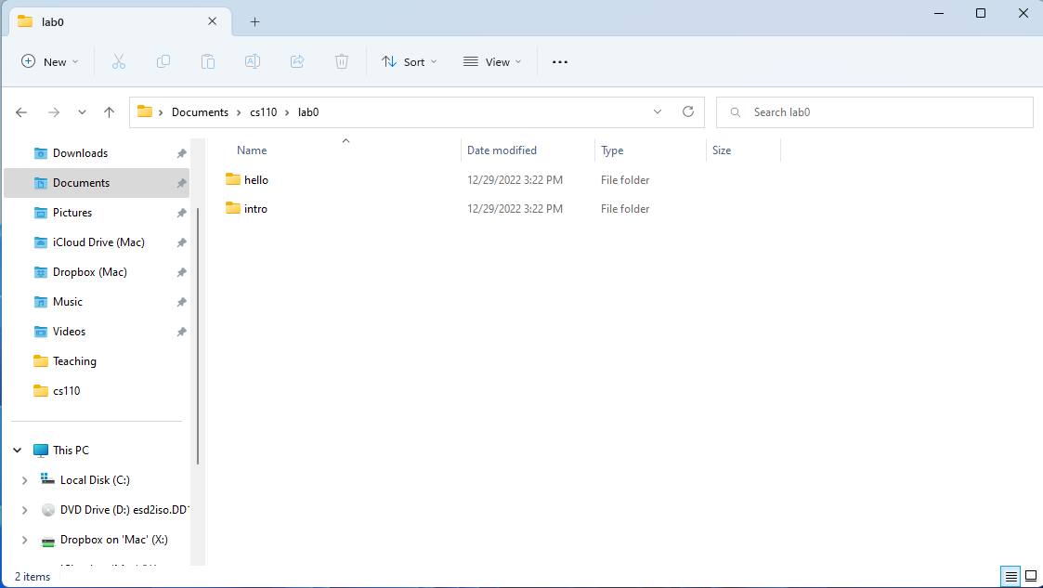This screenshot has width=1043, height=588.
Task: Navigate to Documents via breadcrumb
Action: (x=201, y=111)
